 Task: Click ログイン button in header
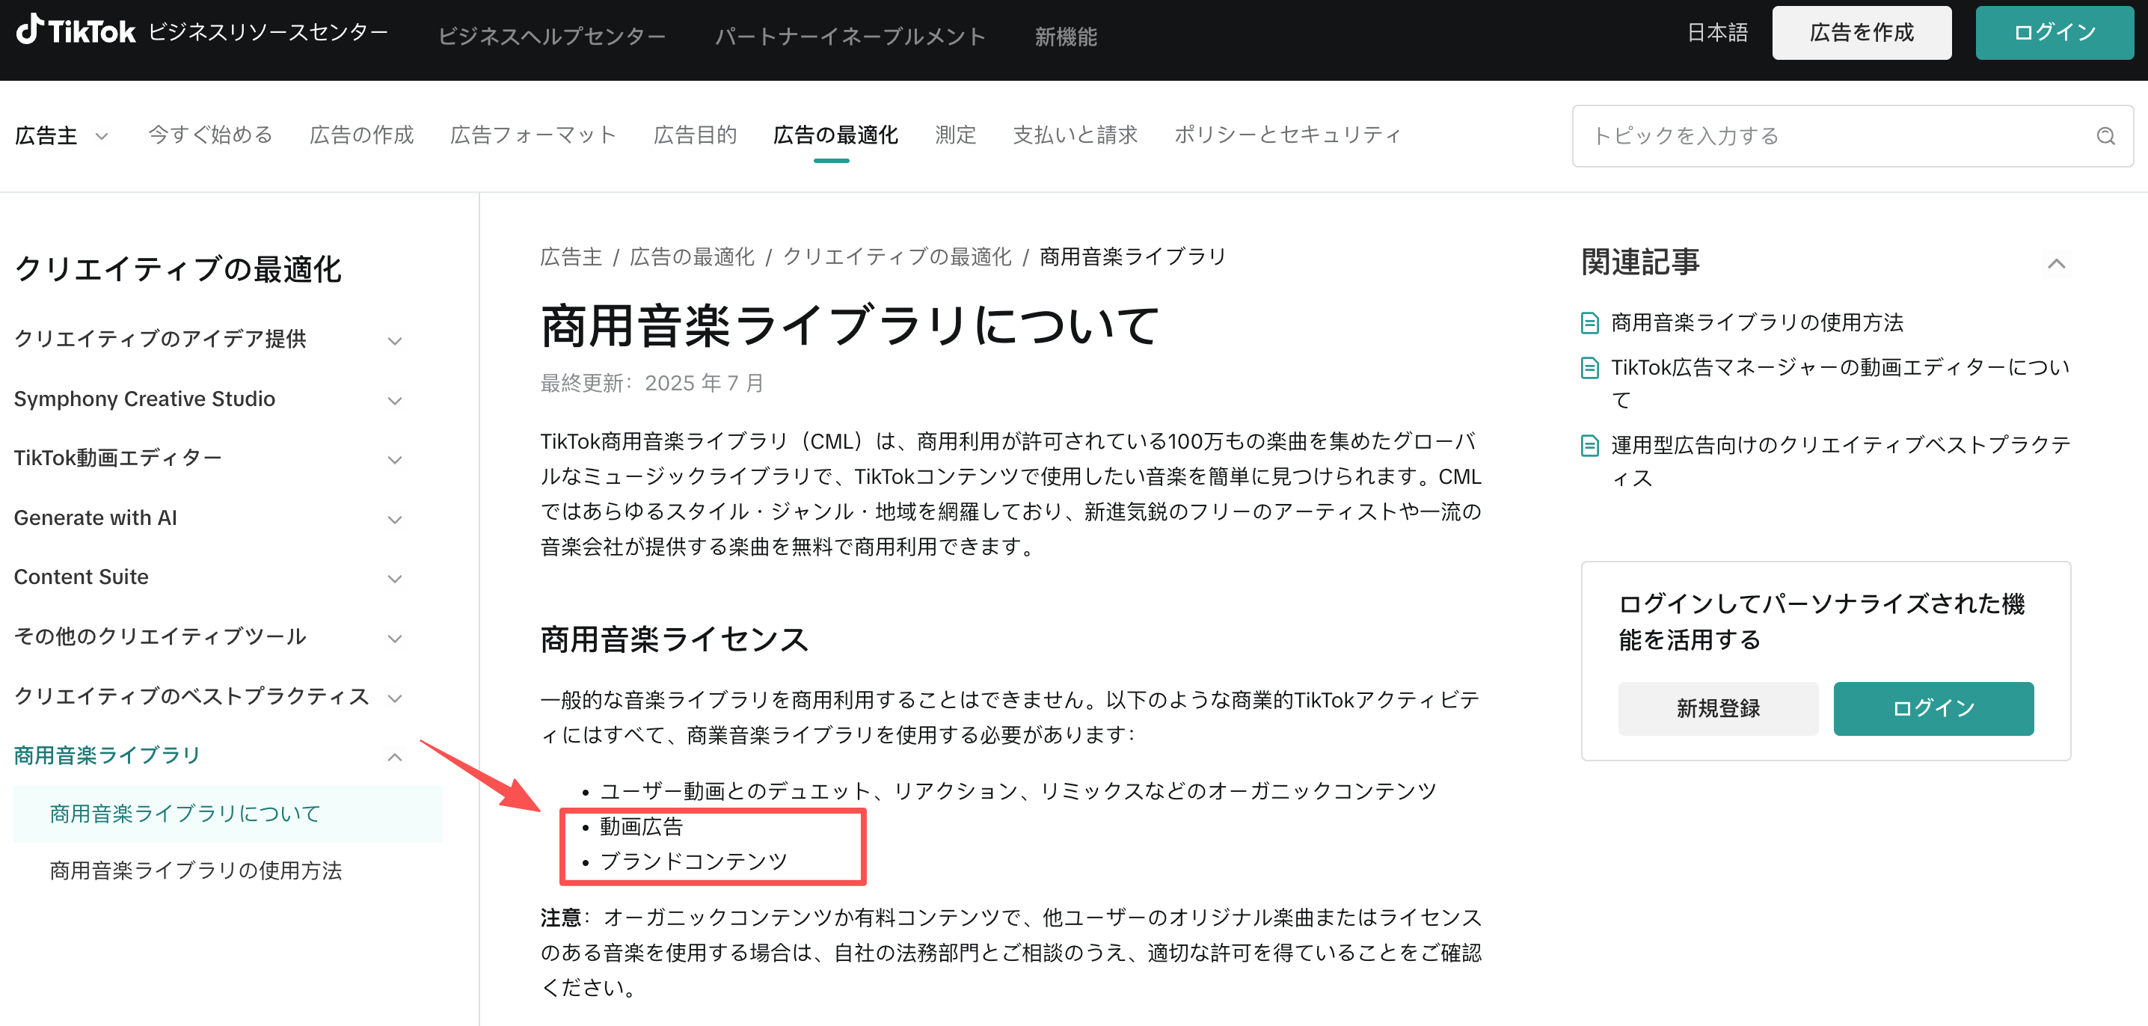pyautogui.click(x=2054, y=32)
